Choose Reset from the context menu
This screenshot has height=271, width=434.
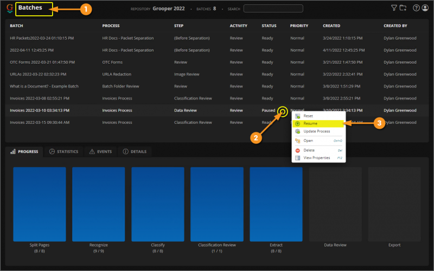click(308, 116)
